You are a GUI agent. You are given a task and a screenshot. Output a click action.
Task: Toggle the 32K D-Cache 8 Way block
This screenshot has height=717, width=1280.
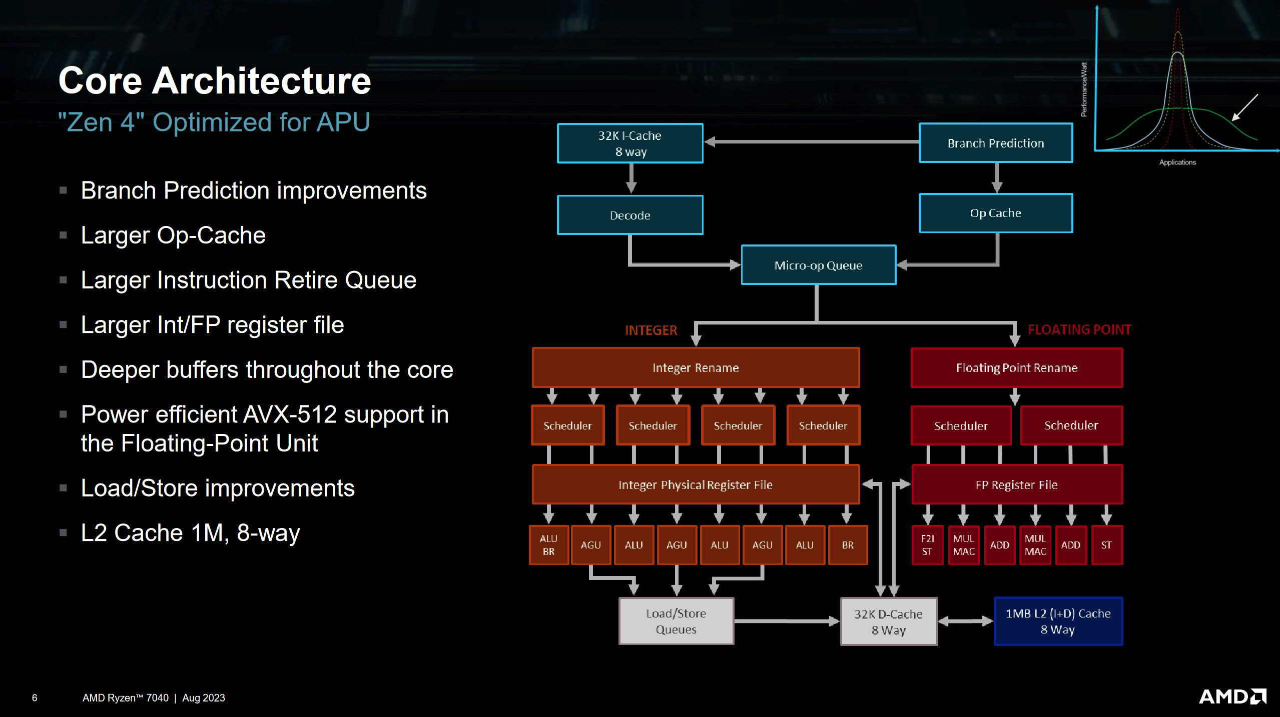coord(889,621)
